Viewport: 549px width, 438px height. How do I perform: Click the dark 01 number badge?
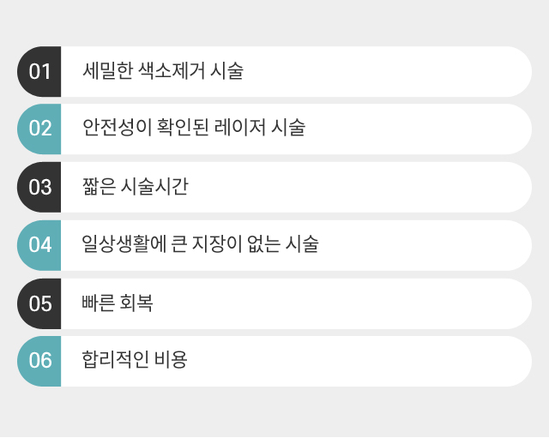(39, 72)
